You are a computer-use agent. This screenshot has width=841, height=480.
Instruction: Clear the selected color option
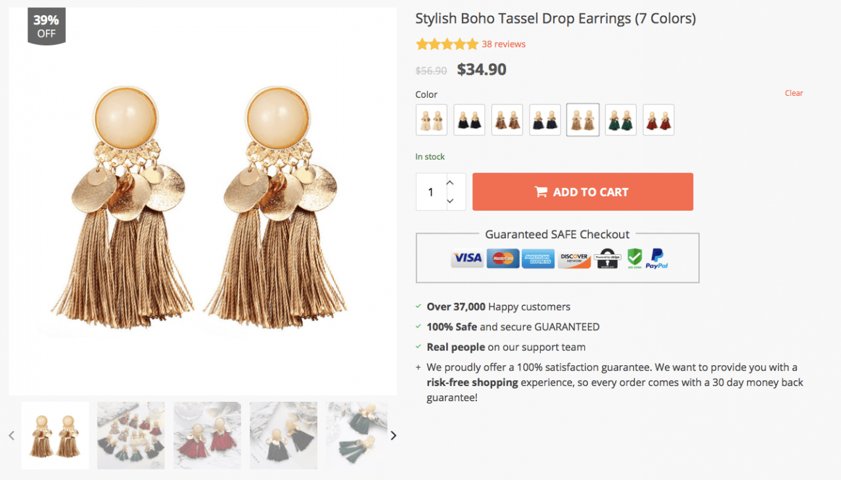pos(794,93)
